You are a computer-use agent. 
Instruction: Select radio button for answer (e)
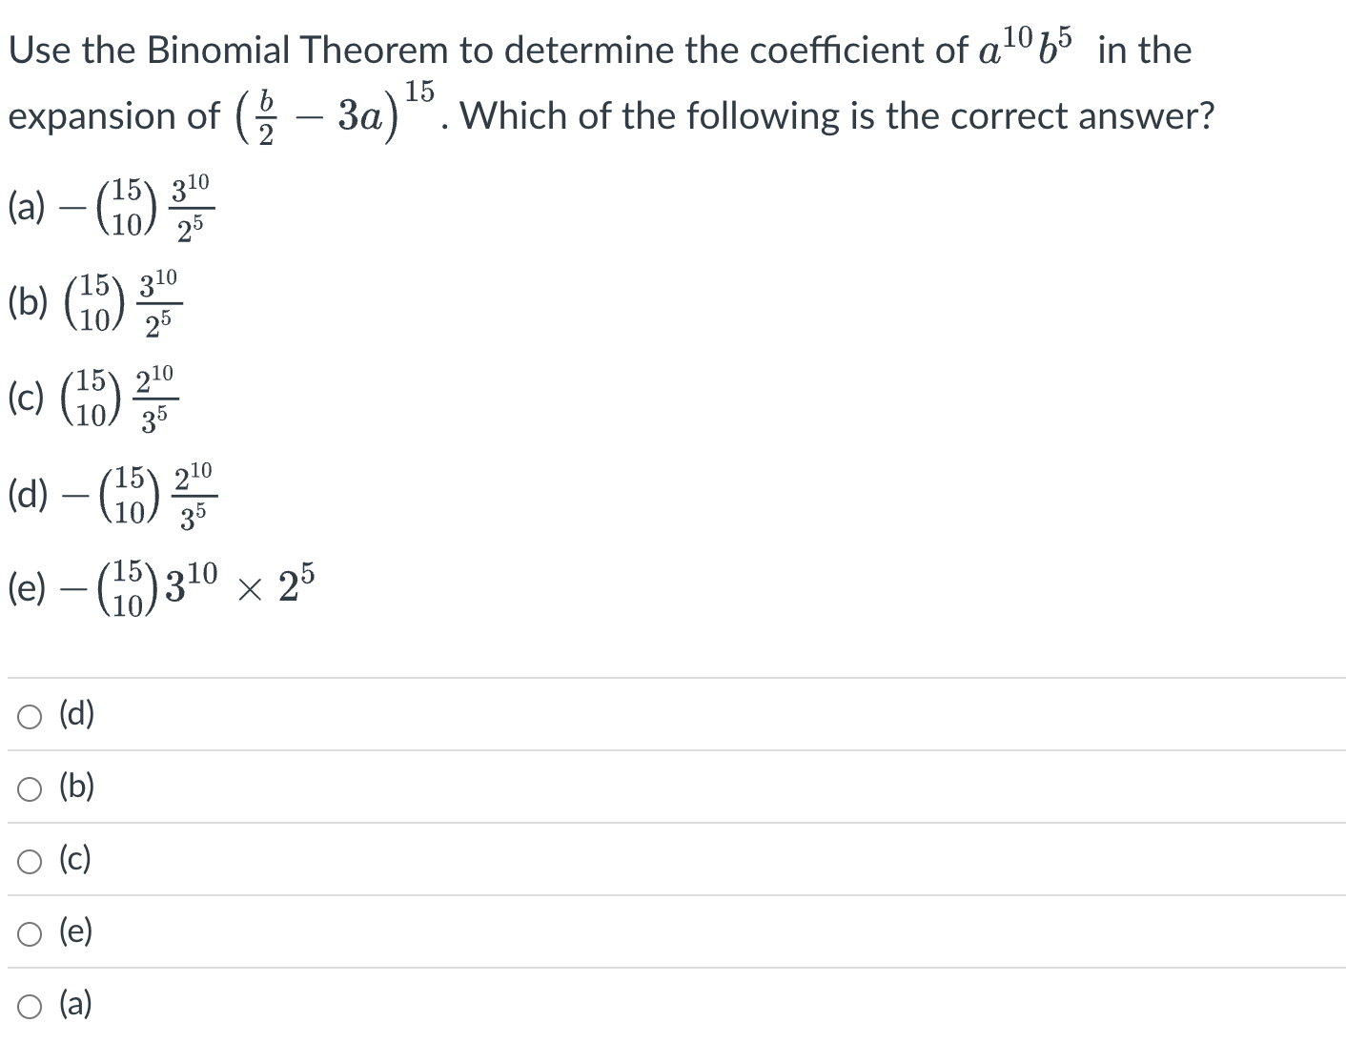coord(29,932)
